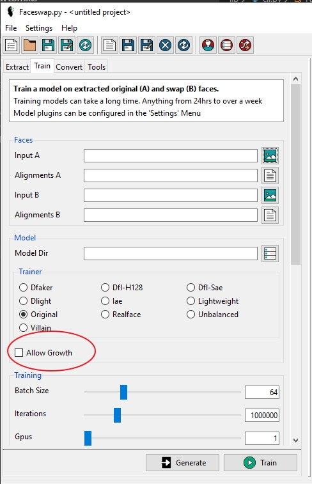Open convert settings red swap-arrows icon
This screenshot has height=484, width=312.
[245, 45]
